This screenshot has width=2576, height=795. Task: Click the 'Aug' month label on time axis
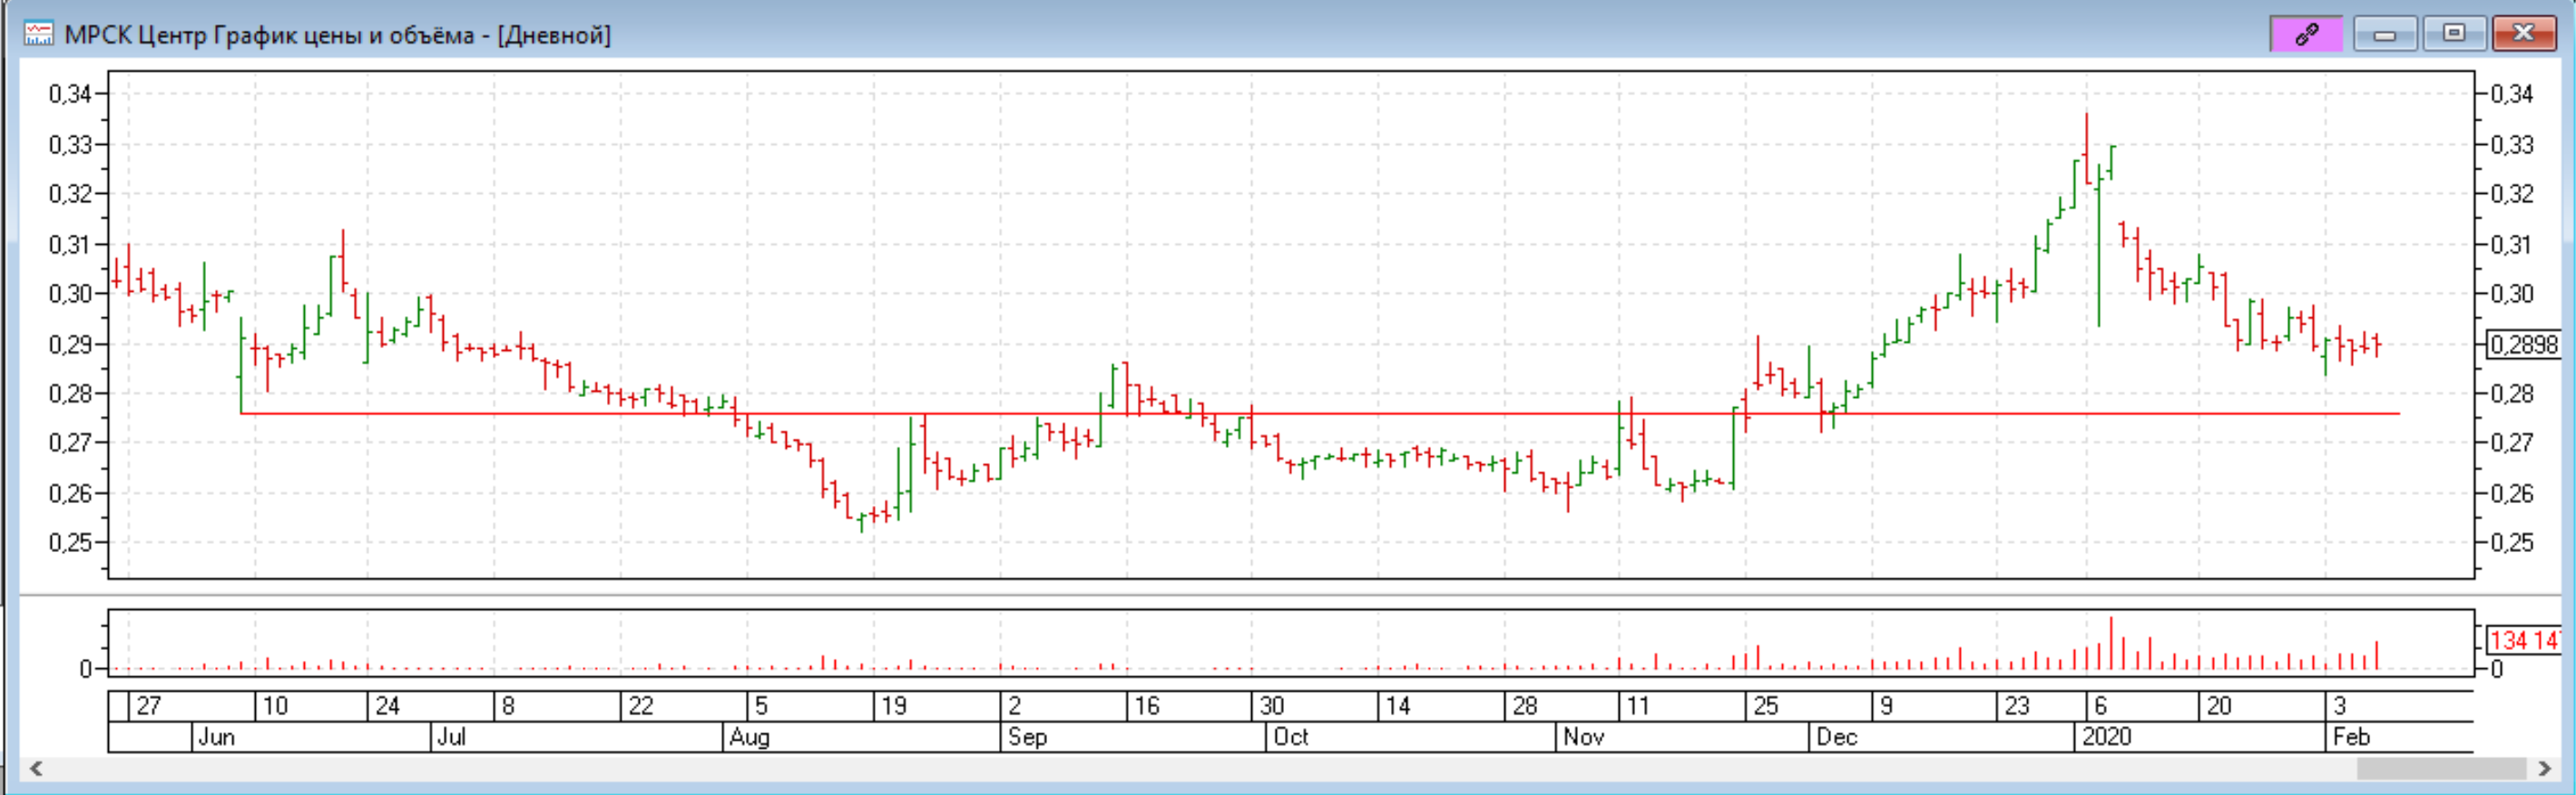coord(749,737)
